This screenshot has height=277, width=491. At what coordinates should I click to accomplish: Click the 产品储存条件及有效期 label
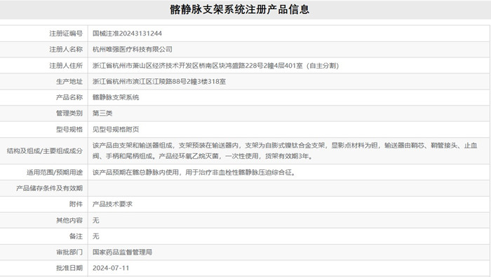pyautogui.click(x=50, y=188)
